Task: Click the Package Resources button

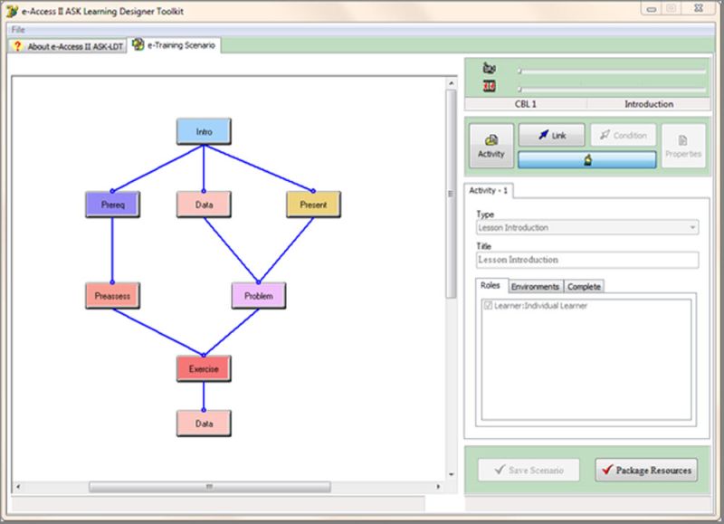Action: pos(646,470)
